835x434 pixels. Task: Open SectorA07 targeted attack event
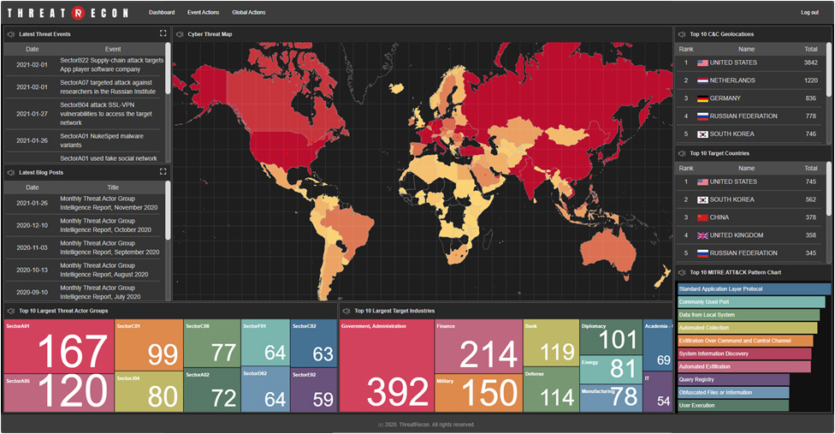click(108, 87)
